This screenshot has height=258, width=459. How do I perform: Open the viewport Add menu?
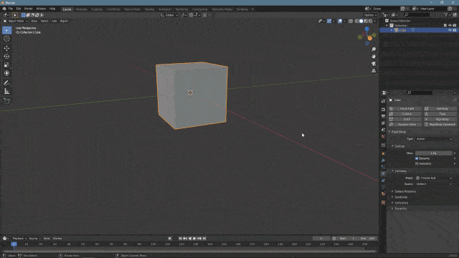click(x=55, y=21)
